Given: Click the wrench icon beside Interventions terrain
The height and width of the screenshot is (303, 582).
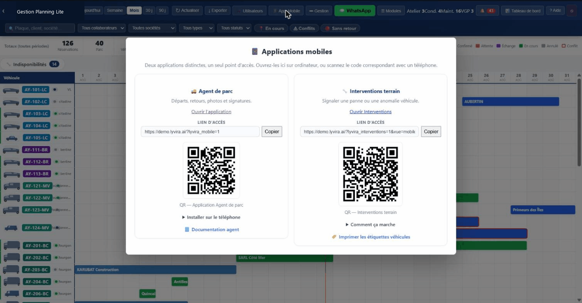Looking at the screenshot, I should [345, 91].
